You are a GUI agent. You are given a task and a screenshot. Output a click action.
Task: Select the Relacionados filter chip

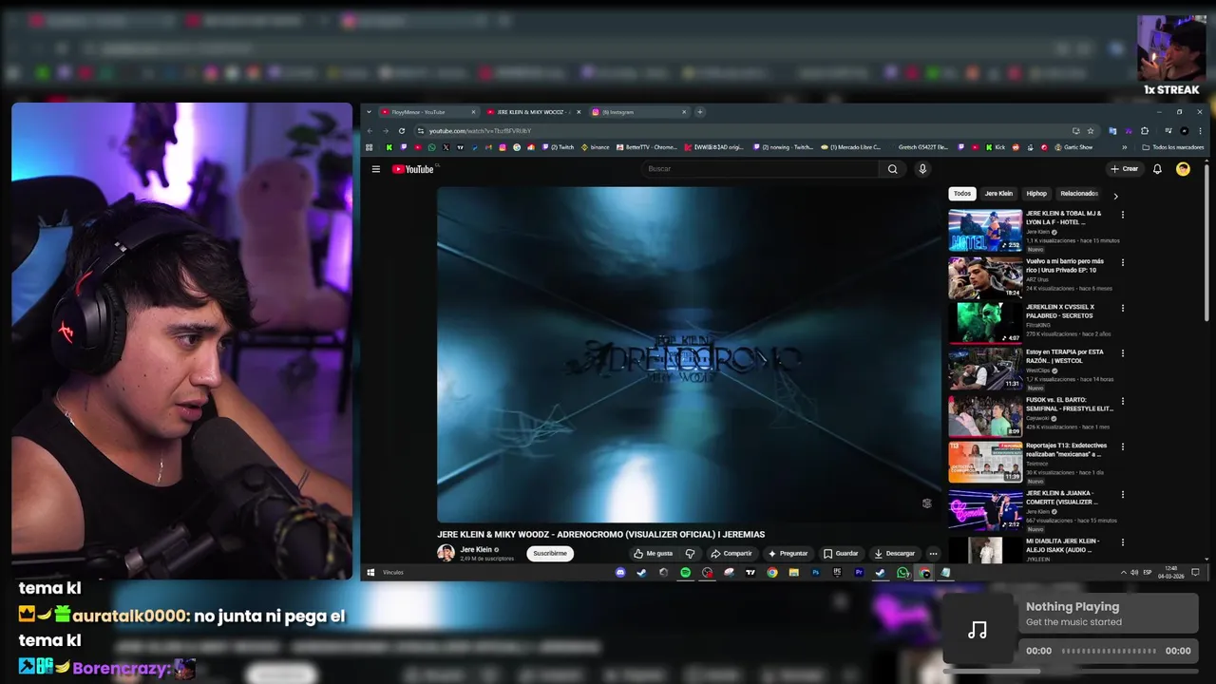click(x=1079, y=194)
